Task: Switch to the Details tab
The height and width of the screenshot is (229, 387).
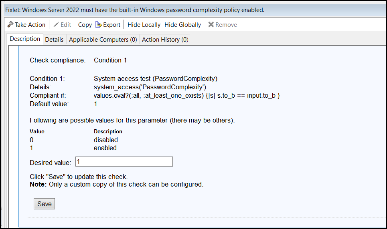Action: pos(54,40)
